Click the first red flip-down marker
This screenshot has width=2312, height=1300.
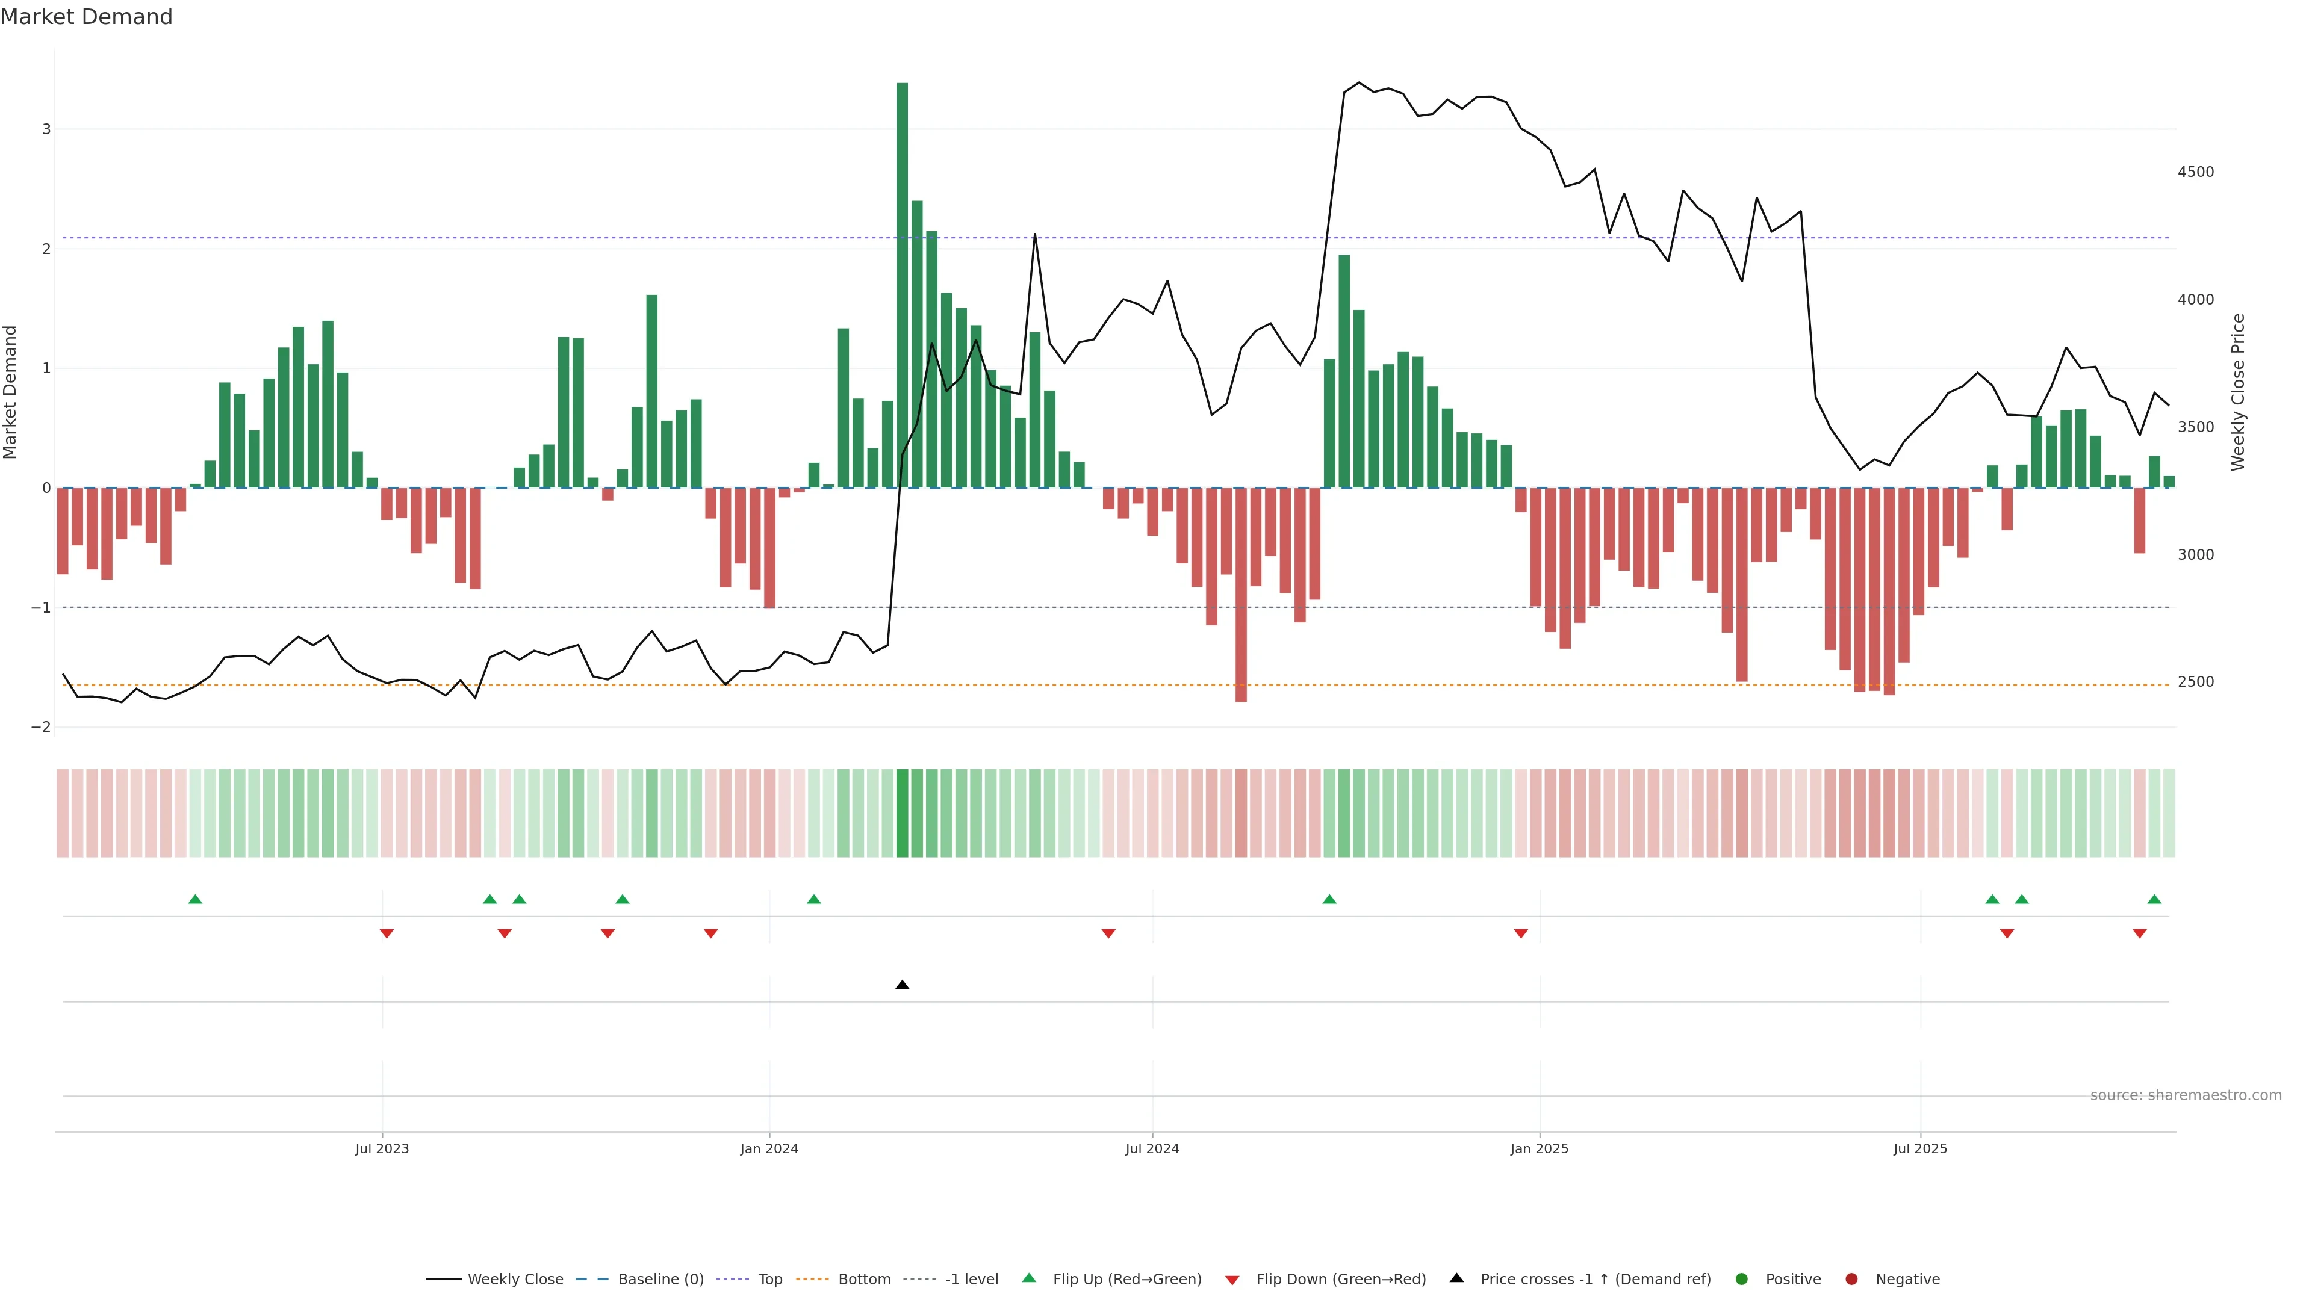tap(387, 934)
